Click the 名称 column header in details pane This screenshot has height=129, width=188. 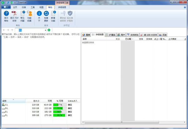[x=94, y=39]
